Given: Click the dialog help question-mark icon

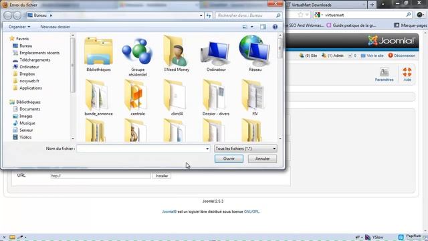Looking at the screenshot, I should coord(275,27).
